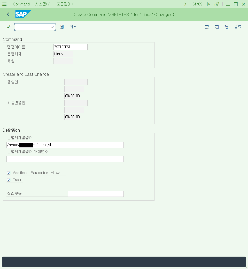Maximize the SAP window
The image size is (248, 269).
coord(236,4)
